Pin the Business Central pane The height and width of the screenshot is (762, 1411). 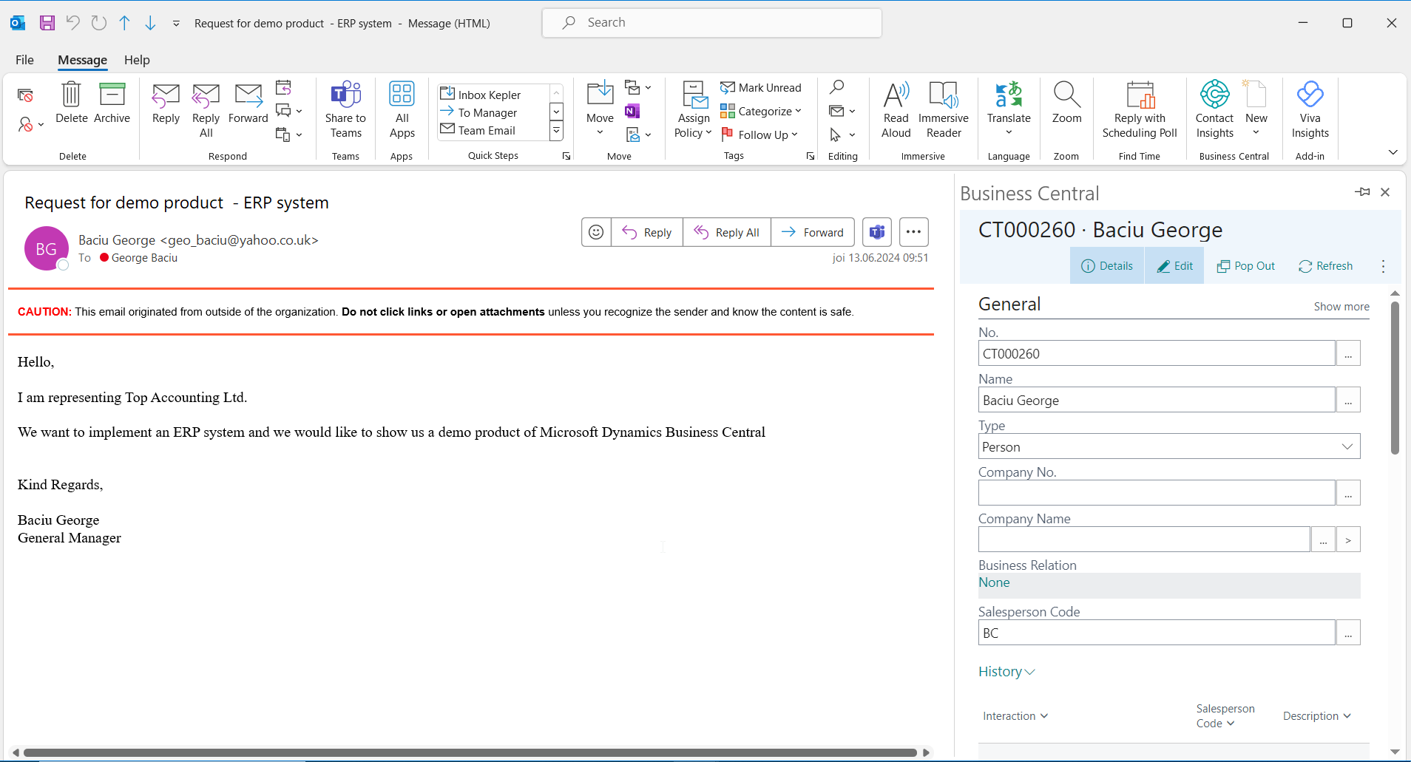point(1362,192)
